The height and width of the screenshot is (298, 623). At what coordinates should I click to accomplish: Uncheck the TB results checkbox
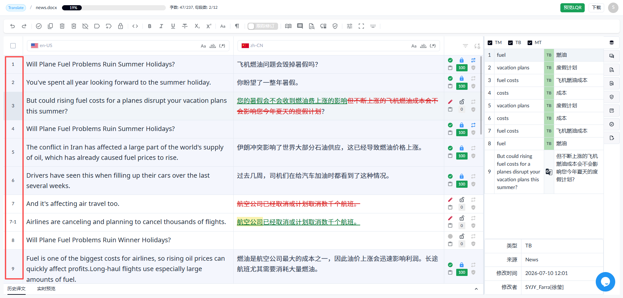coord(510,43)
